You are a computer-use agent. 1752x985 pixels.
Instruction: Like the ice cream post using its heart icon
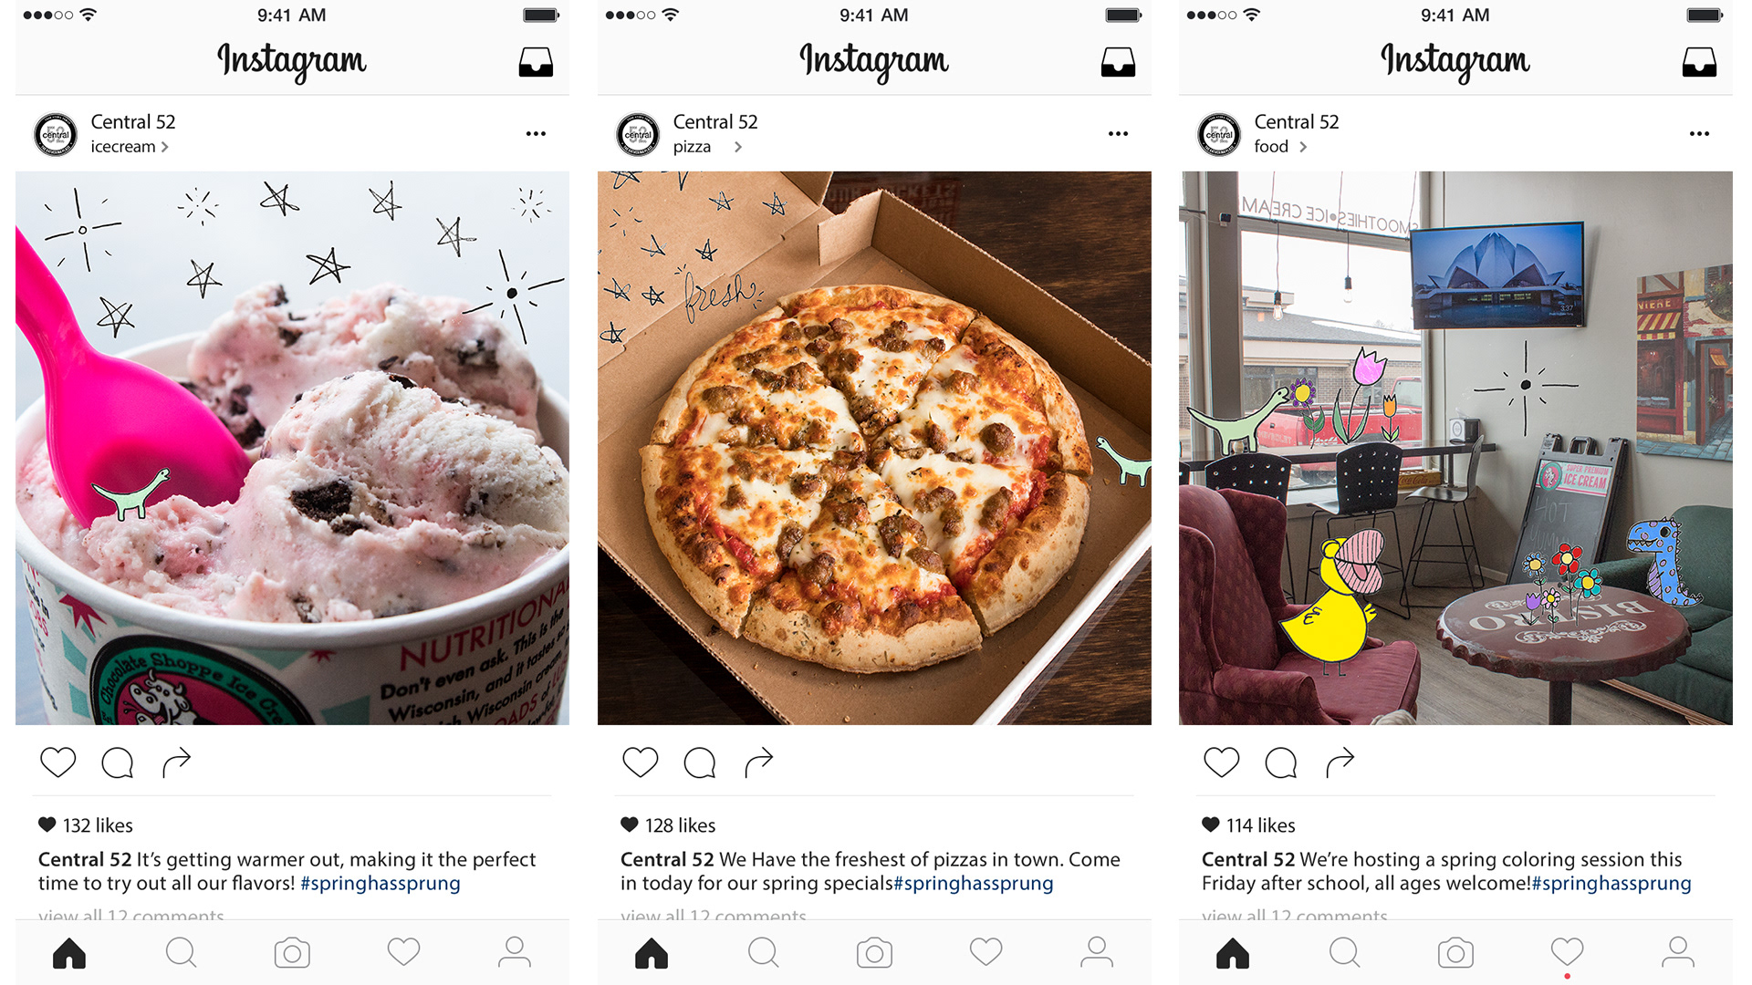click(x=58, y=762)
